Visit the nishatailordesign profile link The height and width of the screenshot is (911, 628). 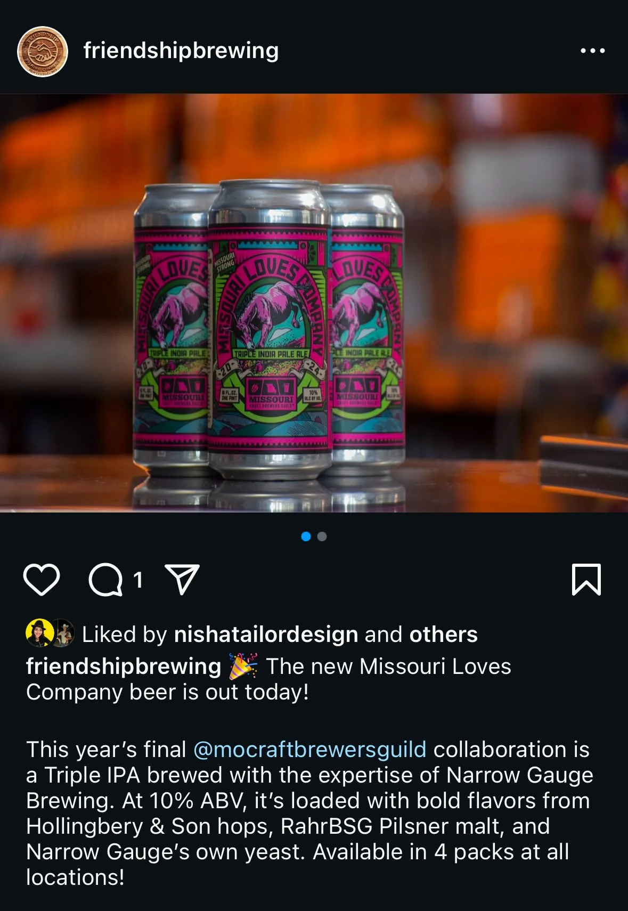[x=266, y=634]
